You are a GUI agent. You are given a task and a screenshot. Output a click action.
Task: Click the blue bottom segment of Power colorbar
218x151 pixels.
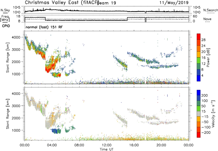pyautogui.click(x=199, y=78)
